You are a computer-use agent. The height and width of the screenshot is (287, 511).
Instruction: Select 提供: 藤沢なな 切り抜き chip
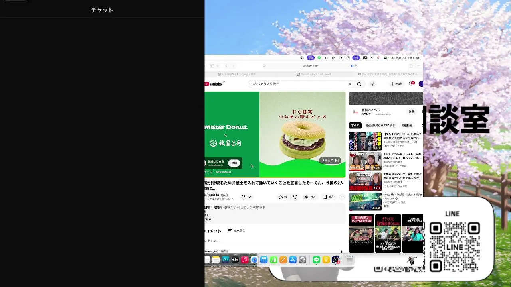click(380, 125)
